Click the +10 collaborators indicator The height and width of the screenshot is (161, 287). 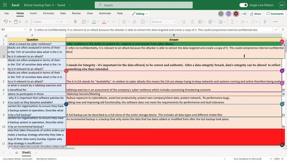tap(244, 14)
